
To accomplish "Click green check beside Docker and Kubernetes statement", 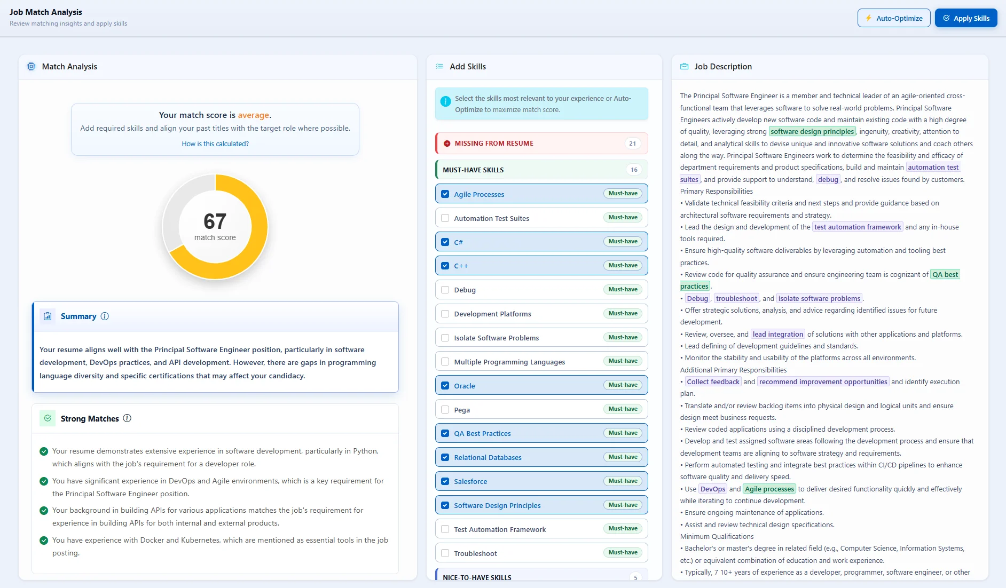I will point(44,541).
